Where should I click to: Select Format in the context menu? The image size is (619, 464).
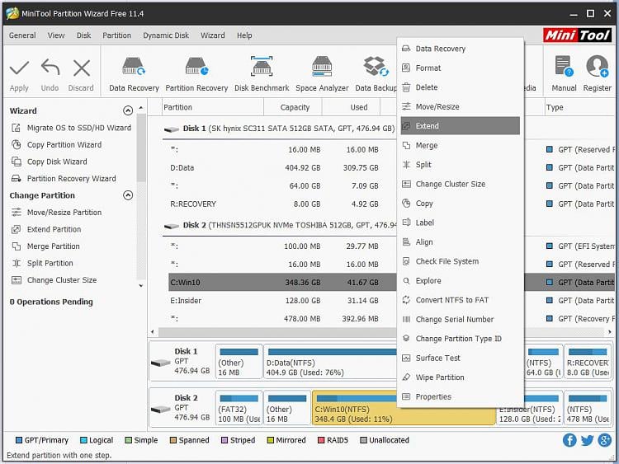pos(460,68)
